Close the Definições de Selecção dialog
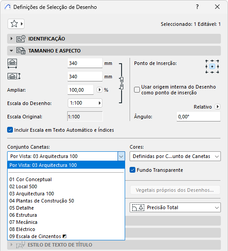Image resolution: width=228 pixels, height=251 pixels. 217,7
